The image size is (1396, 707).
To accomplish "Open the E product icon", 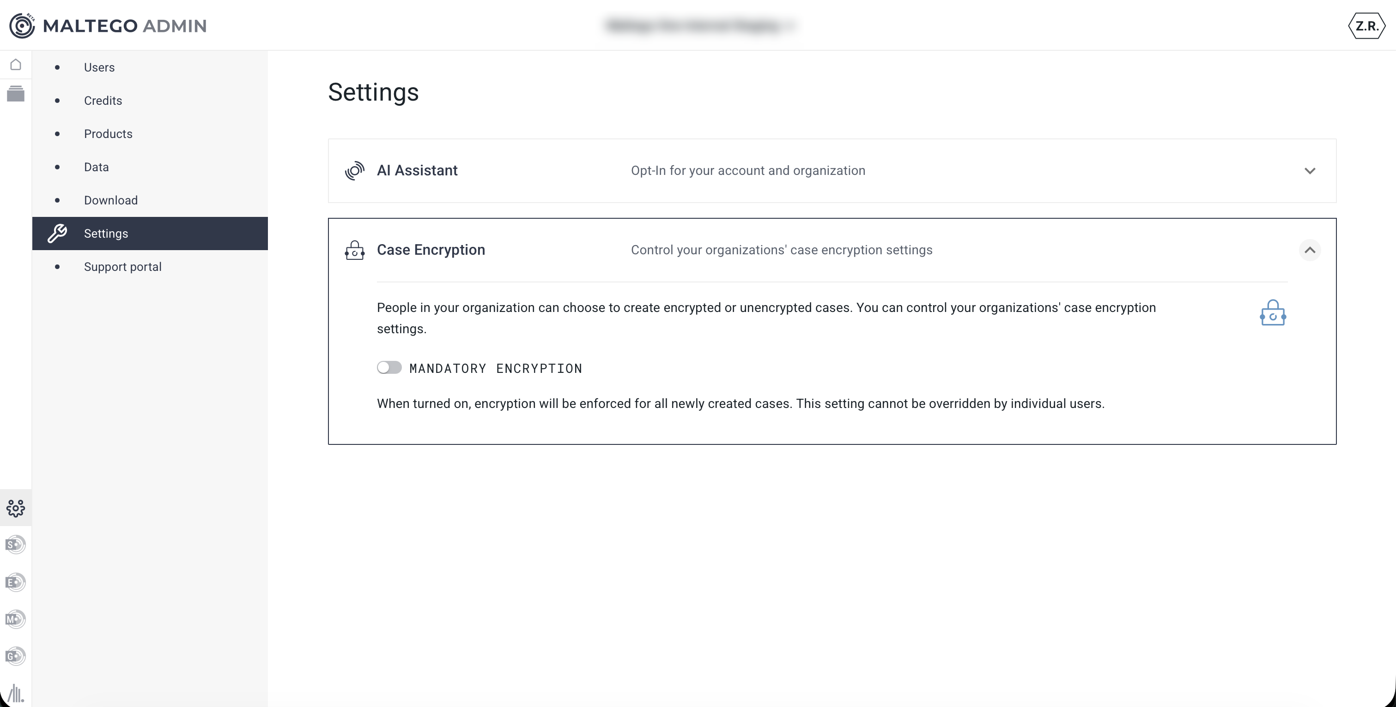I will (16, 582).
